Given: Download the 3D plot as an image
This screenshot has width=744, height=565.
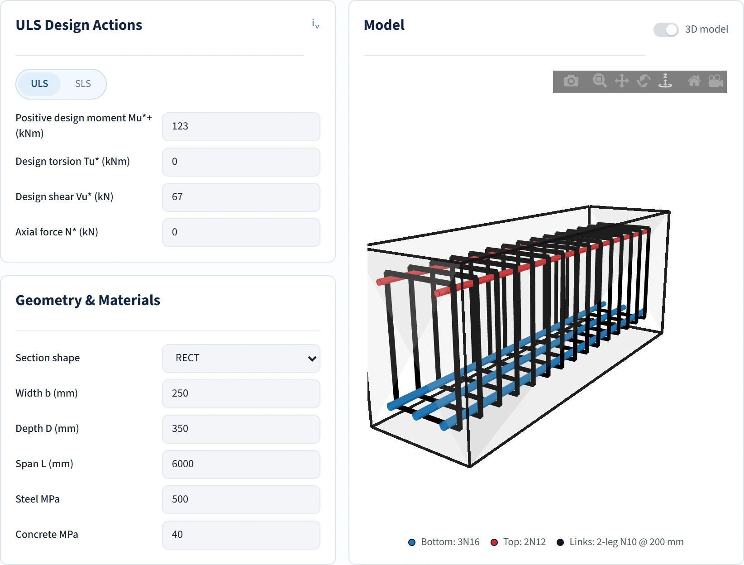Looking at the screenshot, I should pos(571,81).
